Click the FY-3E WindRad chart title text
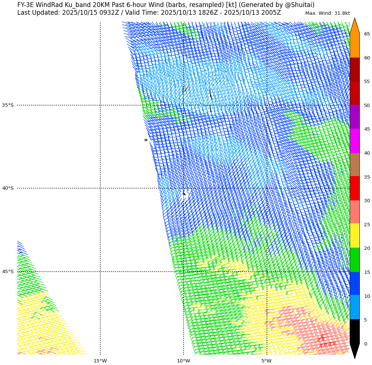 click(166, 5)
